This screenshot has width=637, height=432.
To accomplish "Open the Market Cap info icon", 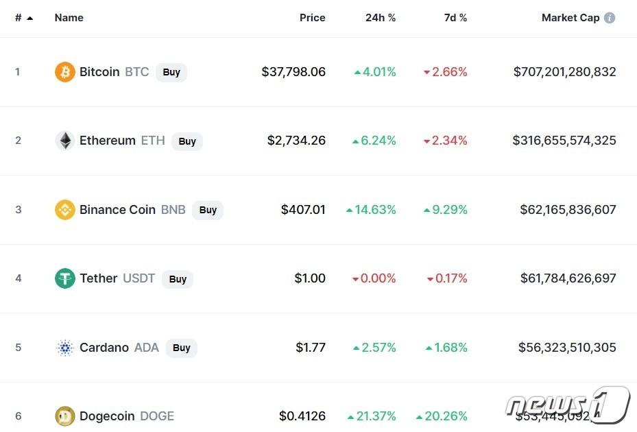I will 609,18.
